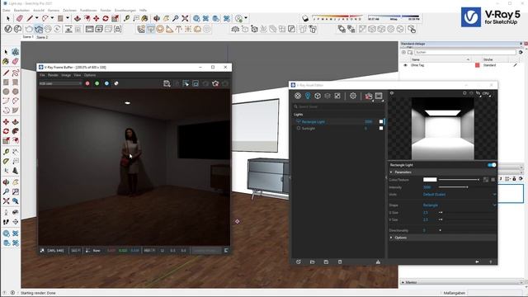The width and height of the screenshot is (528, 297).
Task: Open the Render Elements icon in Asset Editor
Action: (328, 96)
